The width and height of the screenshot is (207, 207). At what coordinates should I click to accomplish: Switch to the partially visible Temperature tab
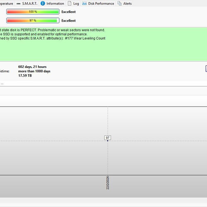(x=7, y=4)
